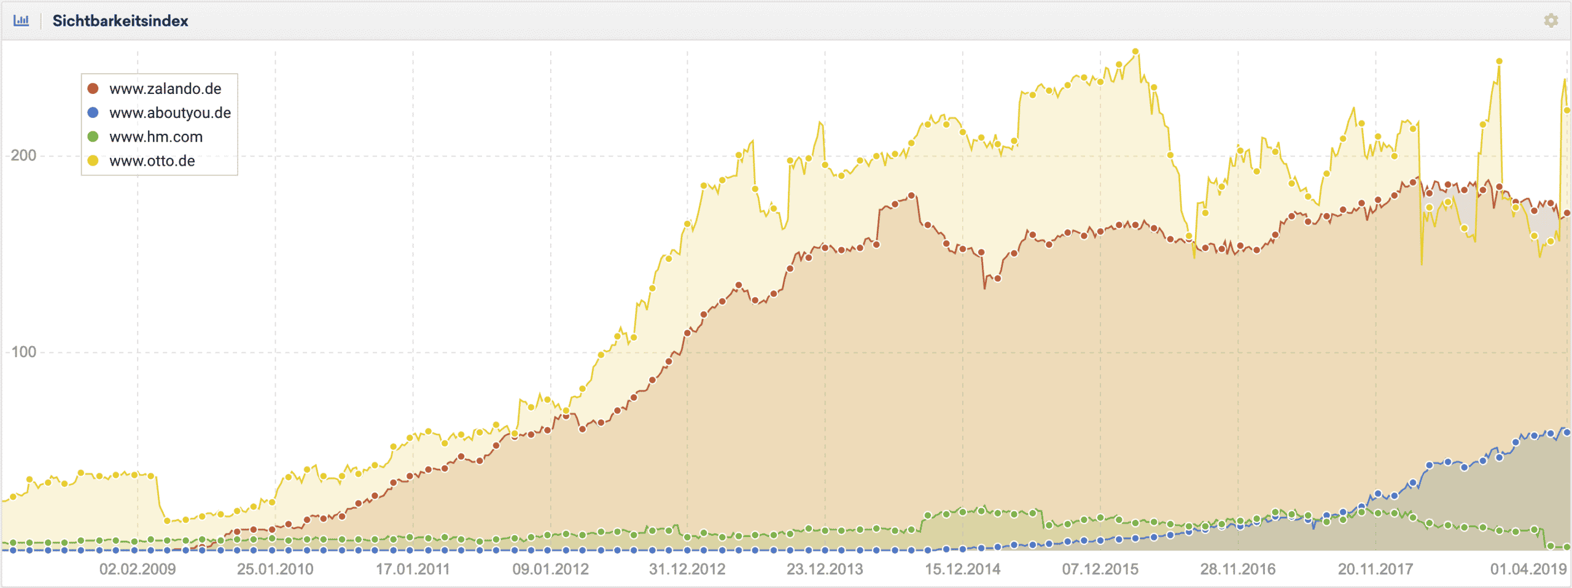Select final yellow otto.de data point

[1566, 110]
